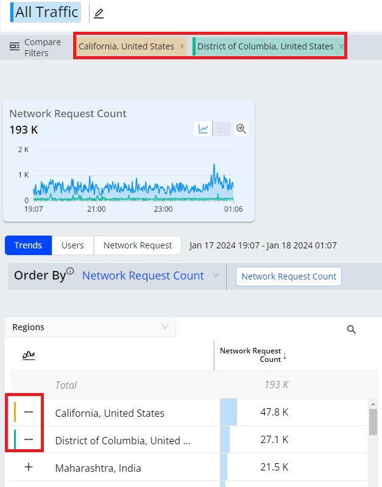The height and width of the screenshot is (487, 382).
Task: Switch to the Users tab
Action: point(73,245)
